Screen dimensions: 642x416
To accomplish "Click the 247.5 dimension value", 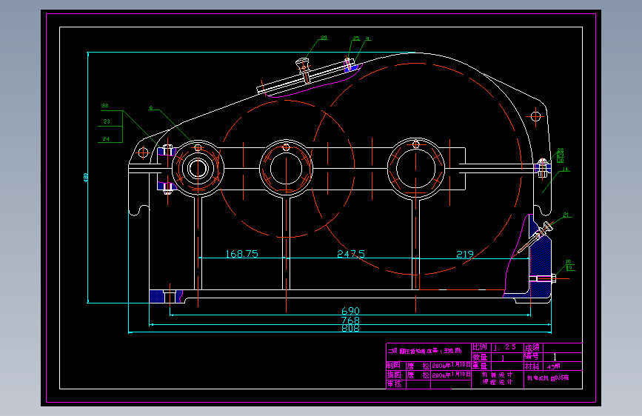I will [351, 254].
